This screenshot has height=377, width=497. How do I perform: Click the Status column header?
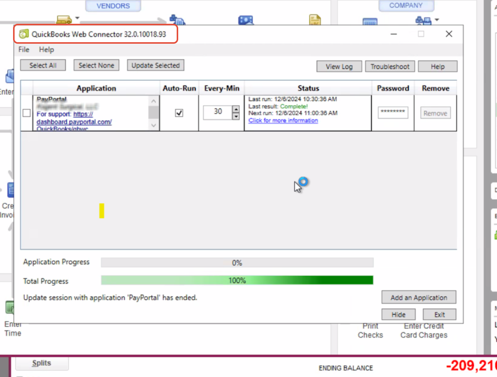[x=308, y=88]
